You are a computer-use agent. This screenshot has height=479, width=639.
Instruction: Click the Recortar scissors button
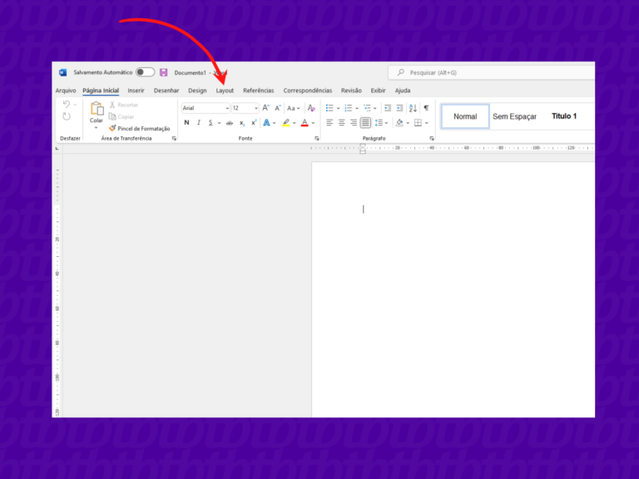(124, 105)
